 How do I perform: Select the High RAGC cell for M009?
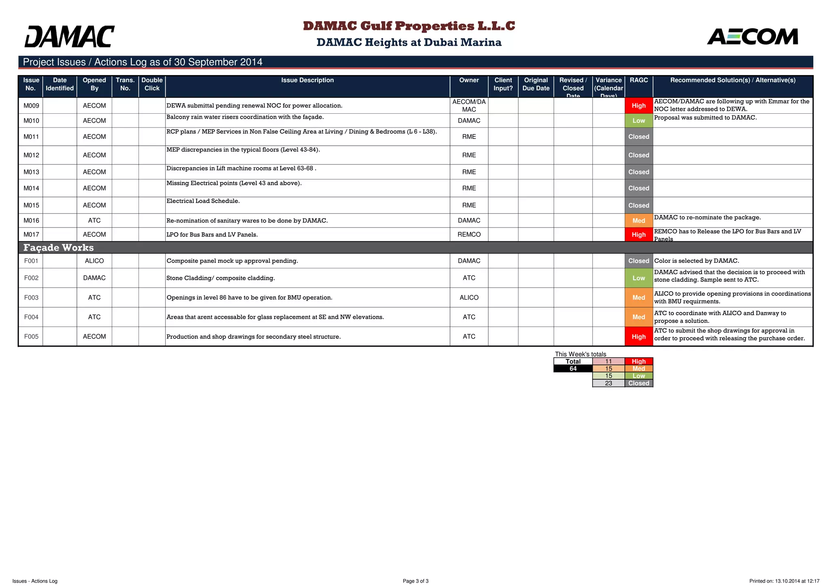coord(639,106)
